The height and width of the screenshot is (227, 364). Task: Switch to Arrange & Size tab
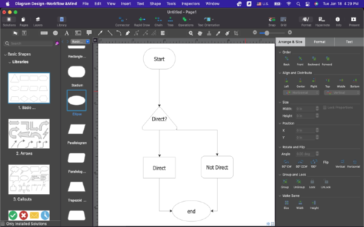(290, 42)
